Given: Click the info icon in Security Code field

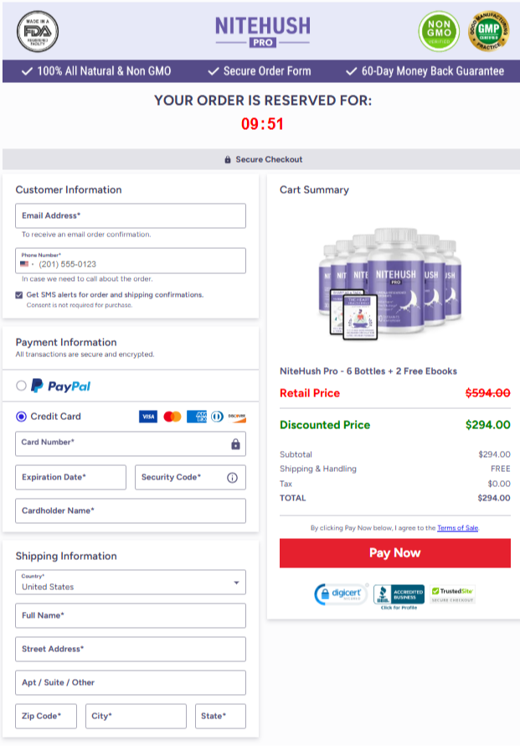Looking at the screenshot, I should (x=232, y=478).
